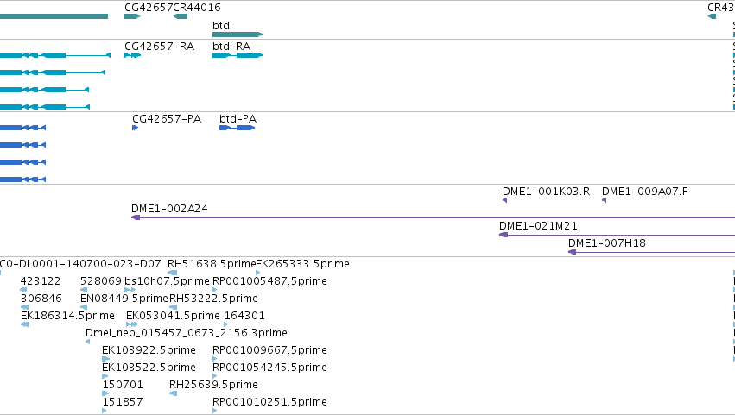This screenshot has width=735, height=415.
Task: Open the btd-RA transcript glyph
Action: click(x=238, y=55)
